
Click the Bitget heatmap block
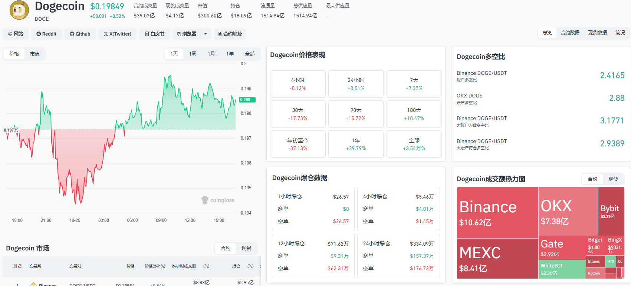[596, 245]
